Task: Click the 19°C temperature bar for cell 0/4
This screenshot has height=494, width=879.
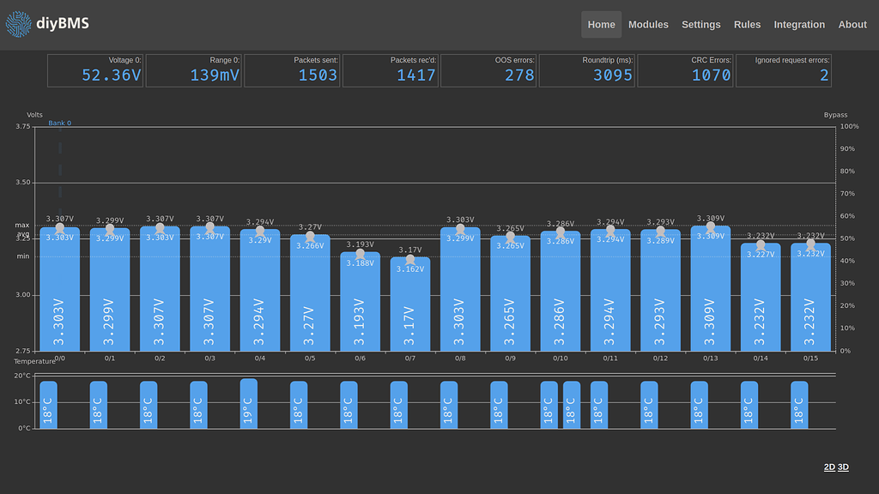Action: tap(249, 403)
